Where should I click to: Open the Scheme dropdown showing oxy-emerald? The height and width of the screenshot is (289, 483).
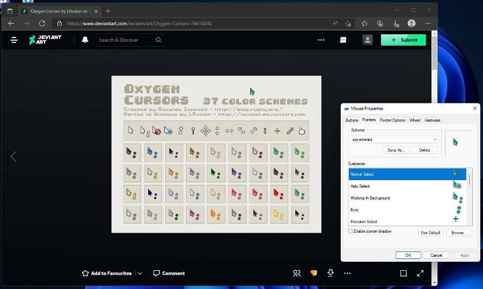coord(394,139)
